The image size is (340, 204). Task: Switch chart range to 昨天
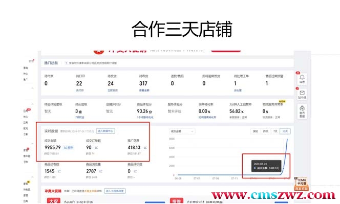266,131
